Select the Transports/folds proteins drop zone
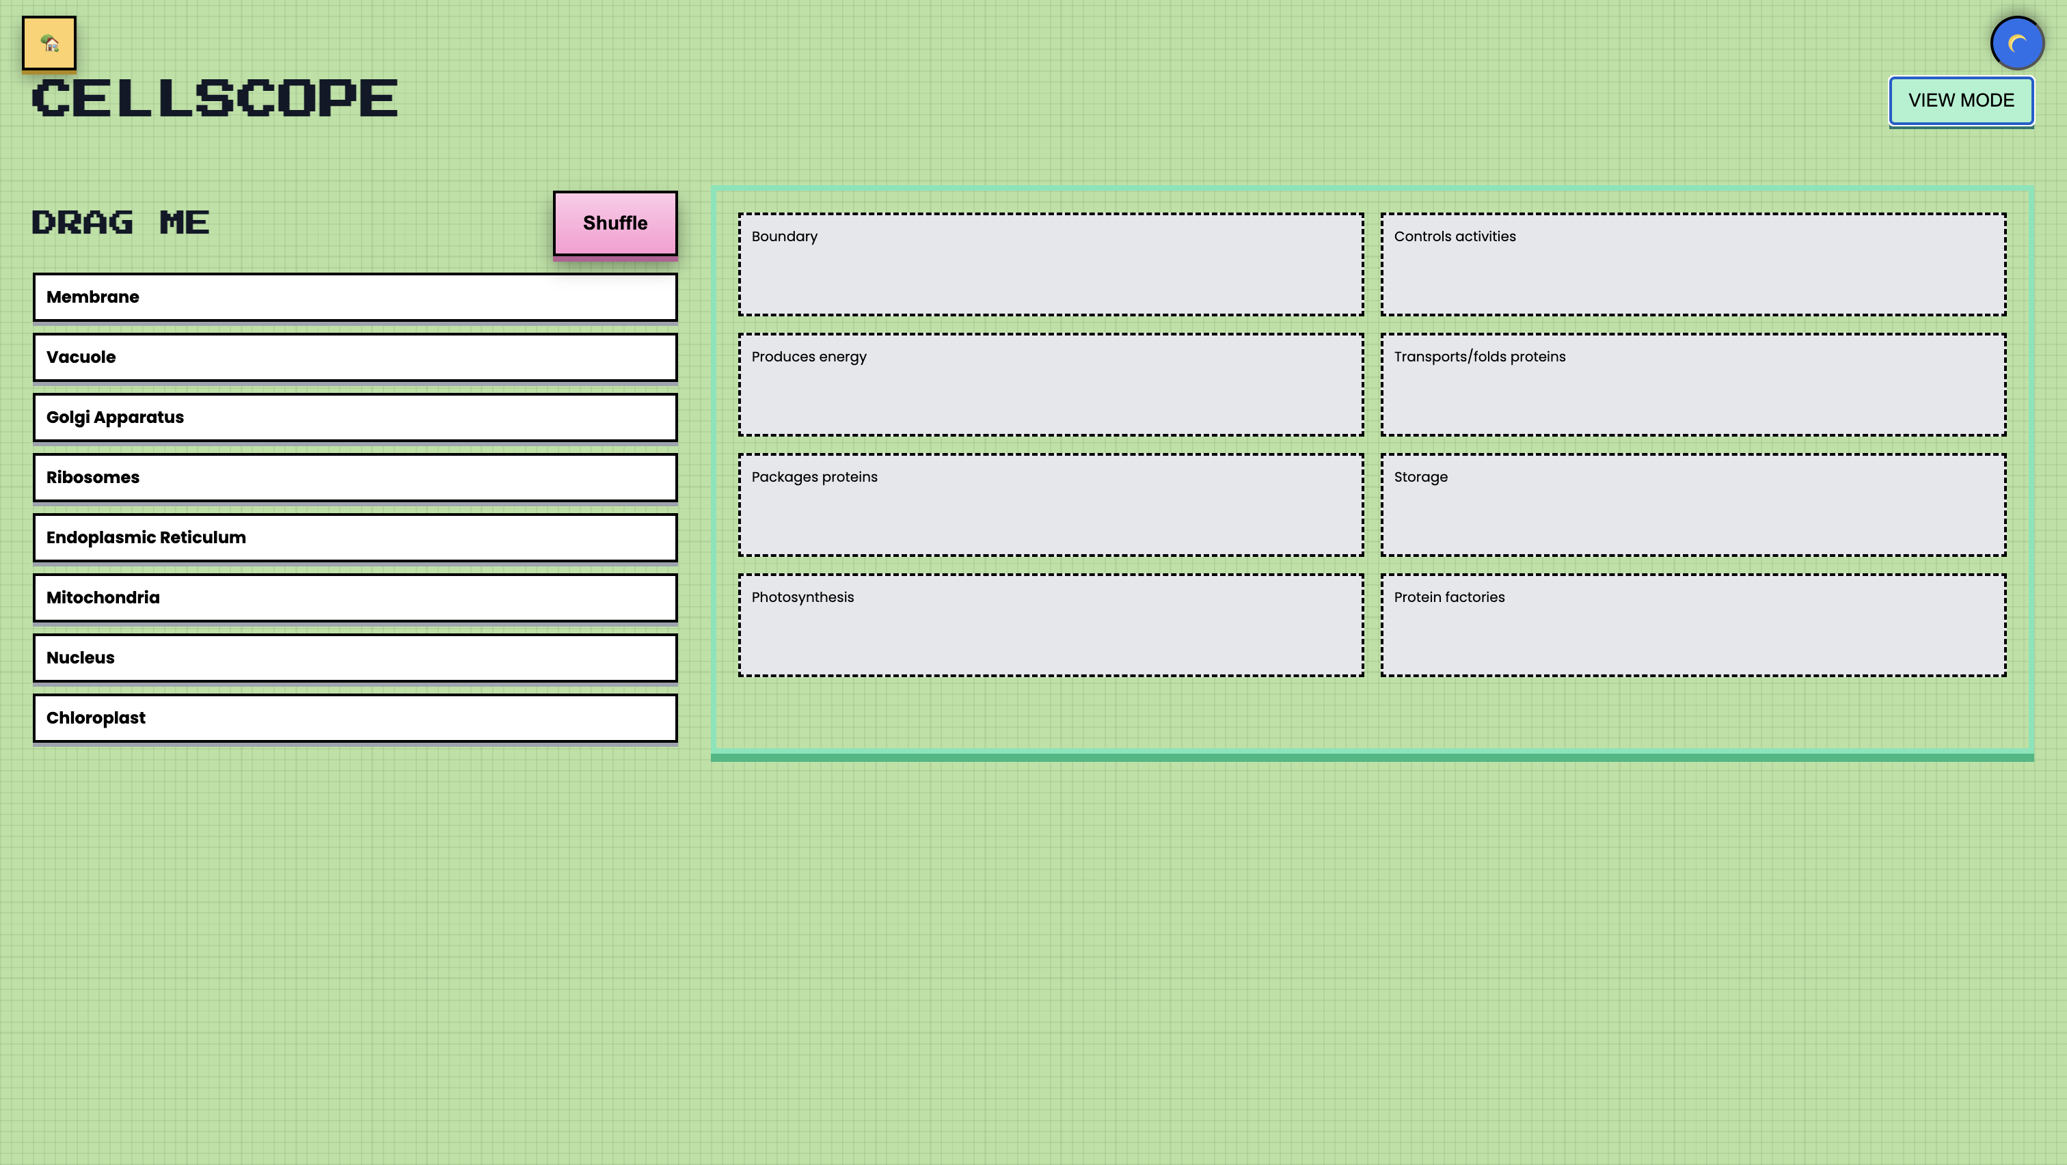 coord(1693,384)
